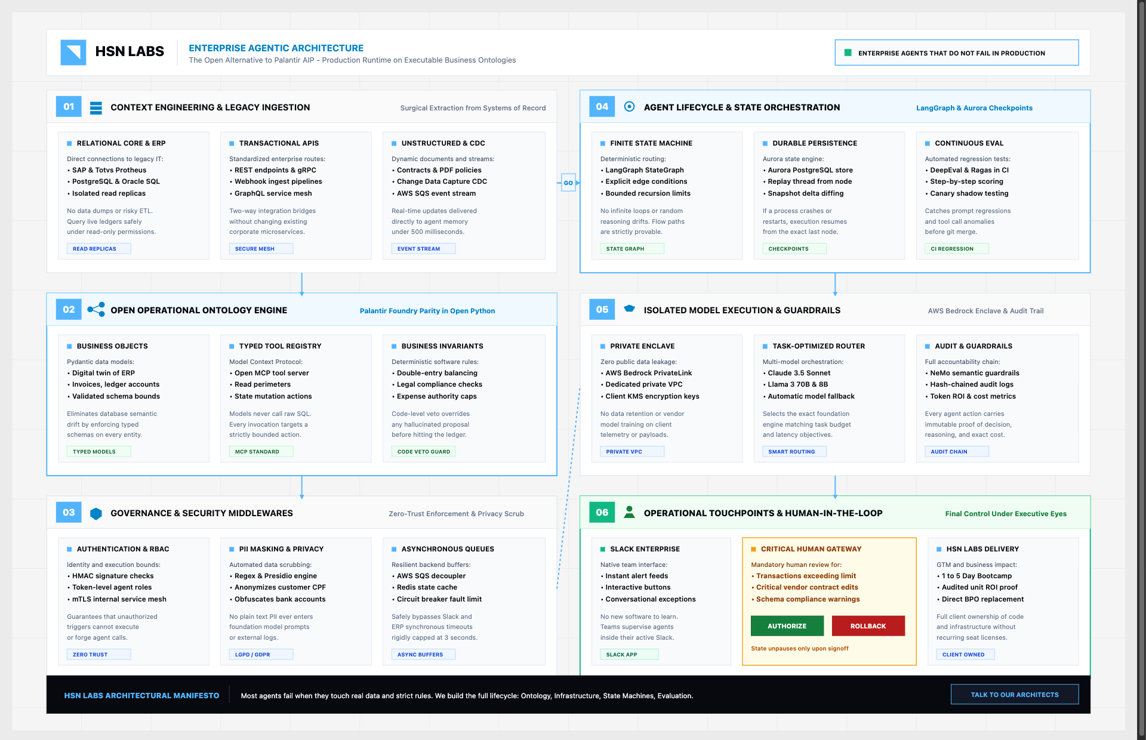Click the 01 section number badge
The image size is (1146, 740).
click(69, 107)
